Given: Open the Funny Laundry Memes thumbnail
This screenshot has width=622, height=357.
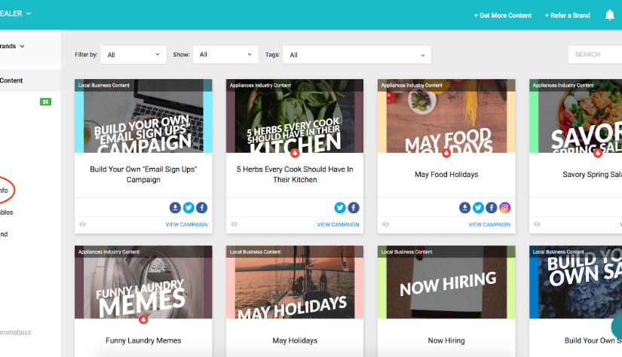Looking at the screenshot, I should click(143, 282).
